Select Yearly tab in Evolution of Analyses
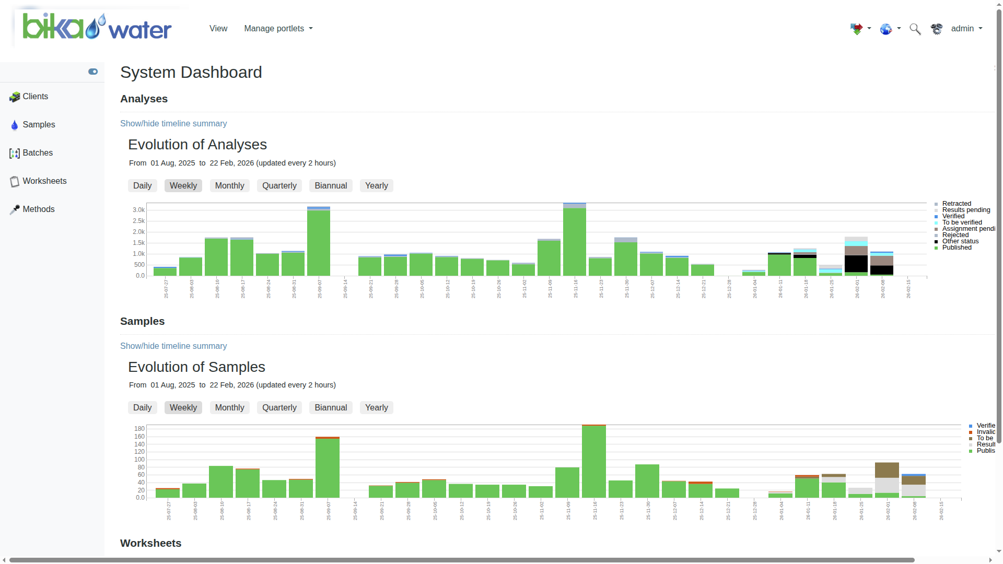The width and height of the screenshot is (1003, 564). 376,185
